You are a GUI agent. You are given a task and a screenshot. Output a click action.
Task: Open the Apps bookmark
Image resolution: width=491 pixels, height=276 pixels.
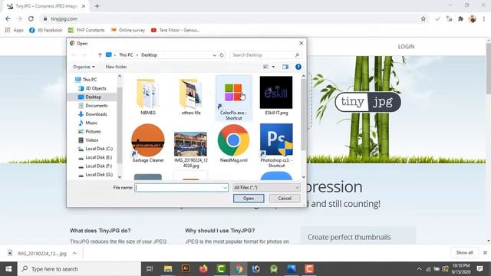click(x=15, y=30)
